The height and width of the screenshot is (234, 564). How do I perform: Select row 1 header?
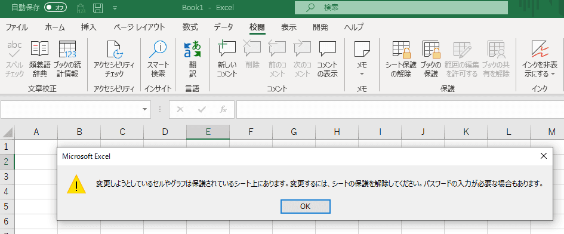[7, 146]
